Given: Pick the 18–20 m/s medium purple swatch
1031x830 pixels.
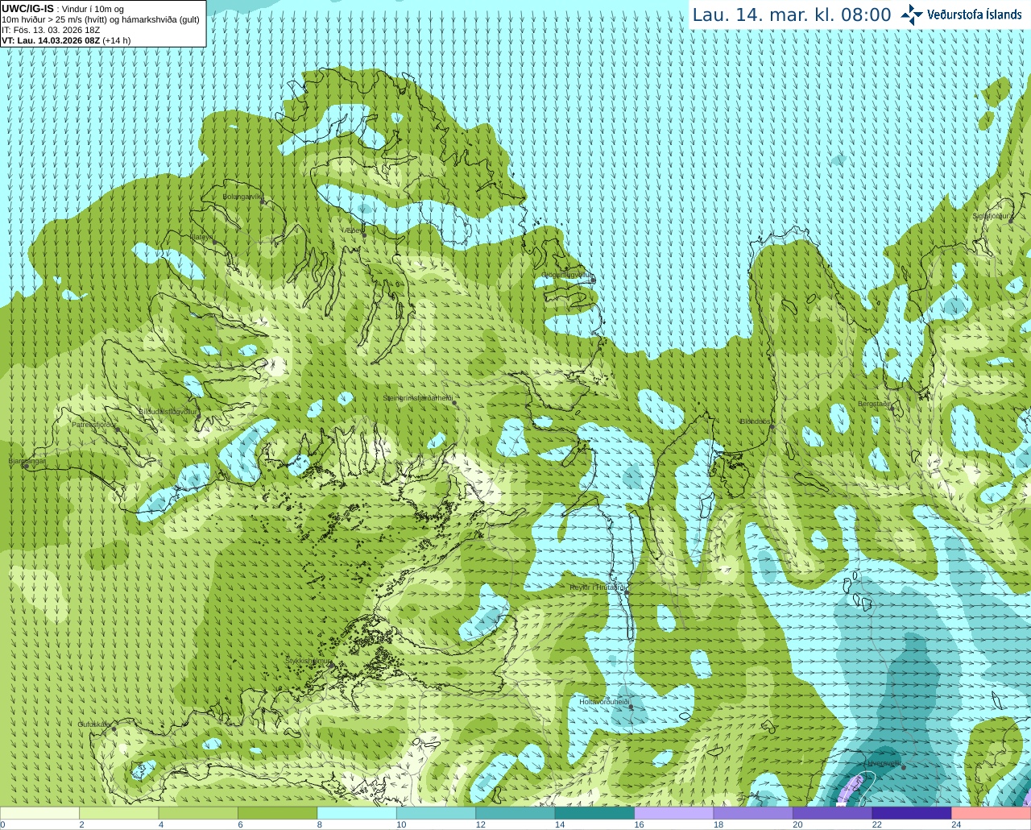Looking at the screenshot, I should (x=753, y=813).
